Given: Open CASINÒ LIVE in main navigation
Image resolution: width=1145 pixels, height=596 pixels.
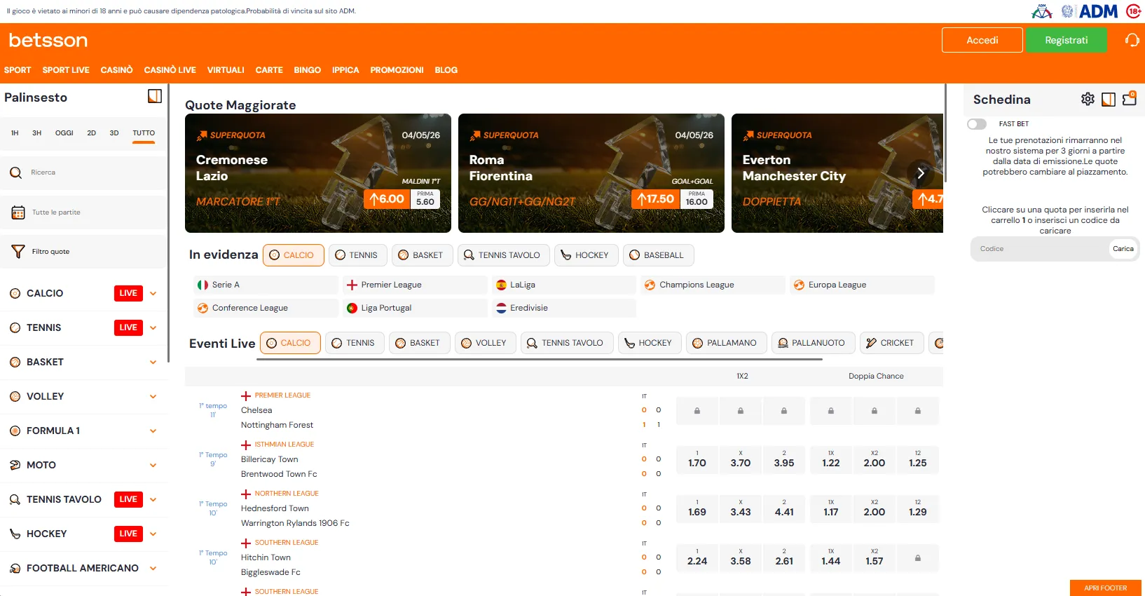Looking at the screenshot, I should coord(170,70).
